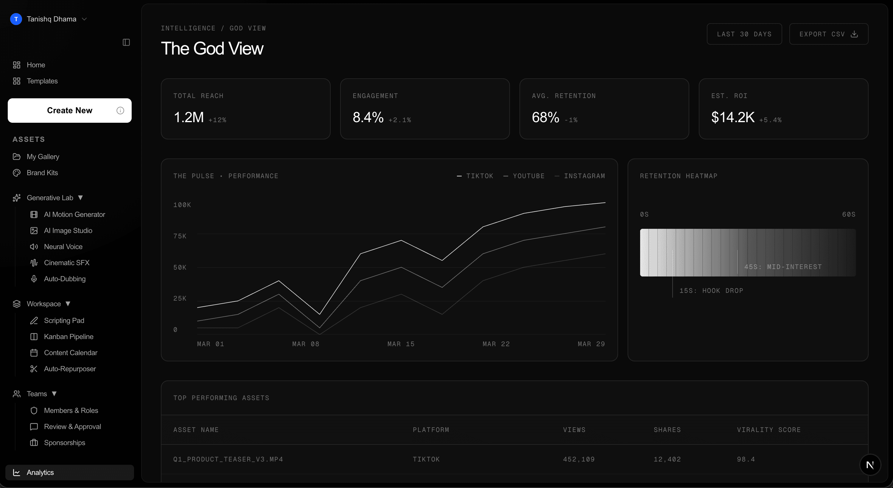Sort by the Views column header
This screenshot has width=893, height=488.
pyautogui.click(x=574, y=430)
